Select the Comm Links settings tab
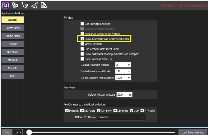The image size is (208, 135). (13, 28)
